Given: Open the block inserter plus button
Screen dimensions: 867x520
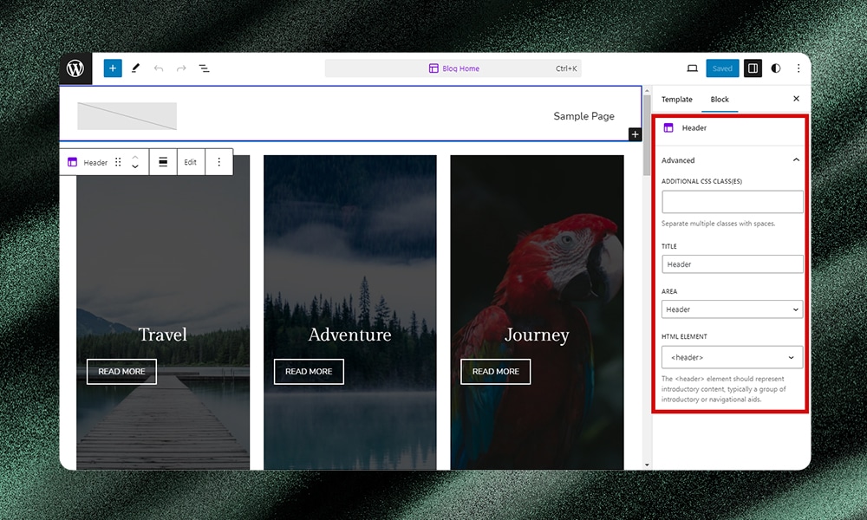Looking at the screenshot, I should pos(113,68).
